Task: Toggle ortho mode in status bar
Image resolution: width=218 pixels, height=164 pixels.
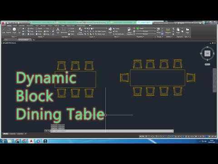Action: [x=154, y=136]
